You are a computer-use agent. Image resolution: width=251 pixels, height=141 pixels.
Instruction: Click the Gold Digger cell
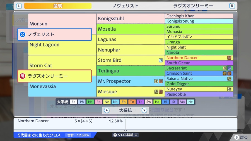point(199,84)
